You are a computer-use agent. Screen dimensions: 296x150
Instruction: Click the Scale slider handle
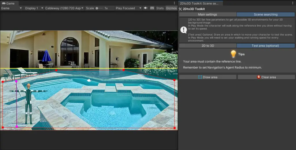click(x=97, y=8)
